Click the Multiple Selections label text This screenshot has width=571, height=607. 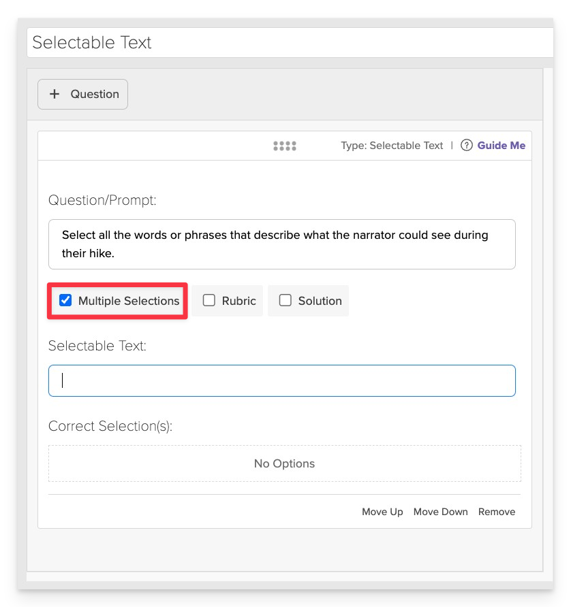[129, 301]
